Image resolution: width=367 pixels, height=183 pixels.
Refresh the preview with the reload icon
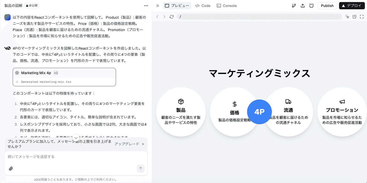[172, 16]
